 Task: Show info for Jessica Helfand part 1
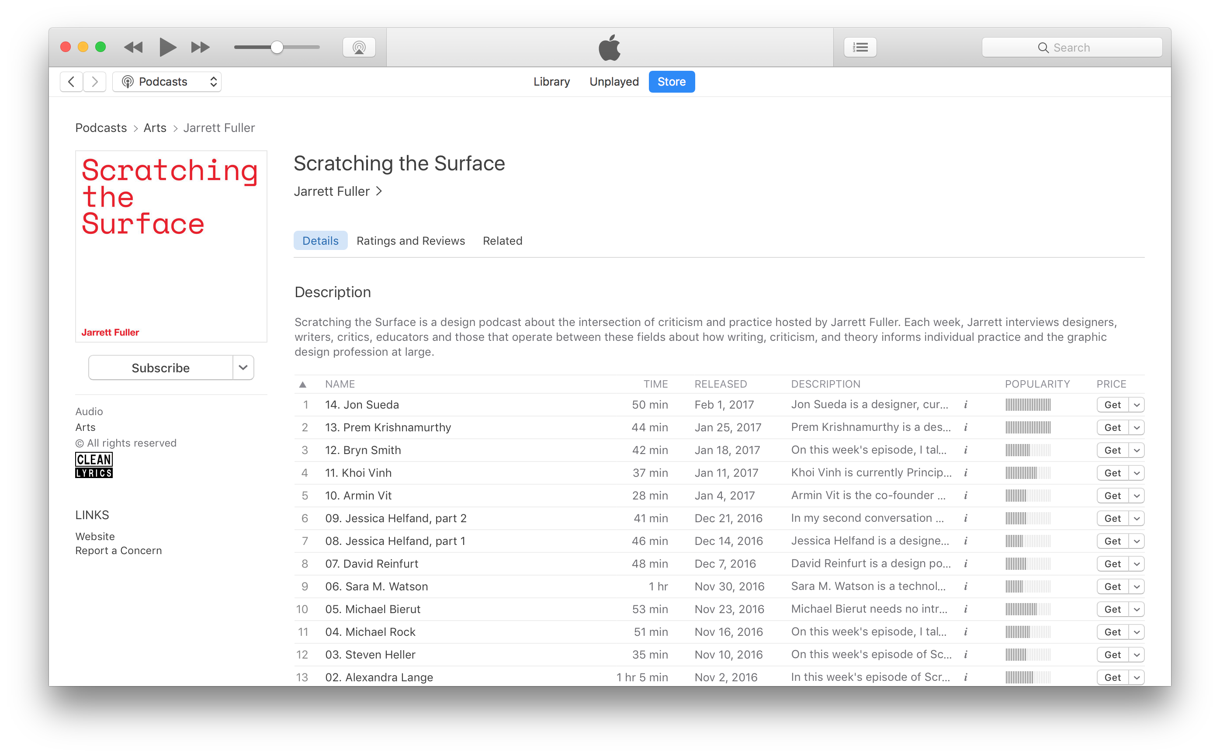966,541
